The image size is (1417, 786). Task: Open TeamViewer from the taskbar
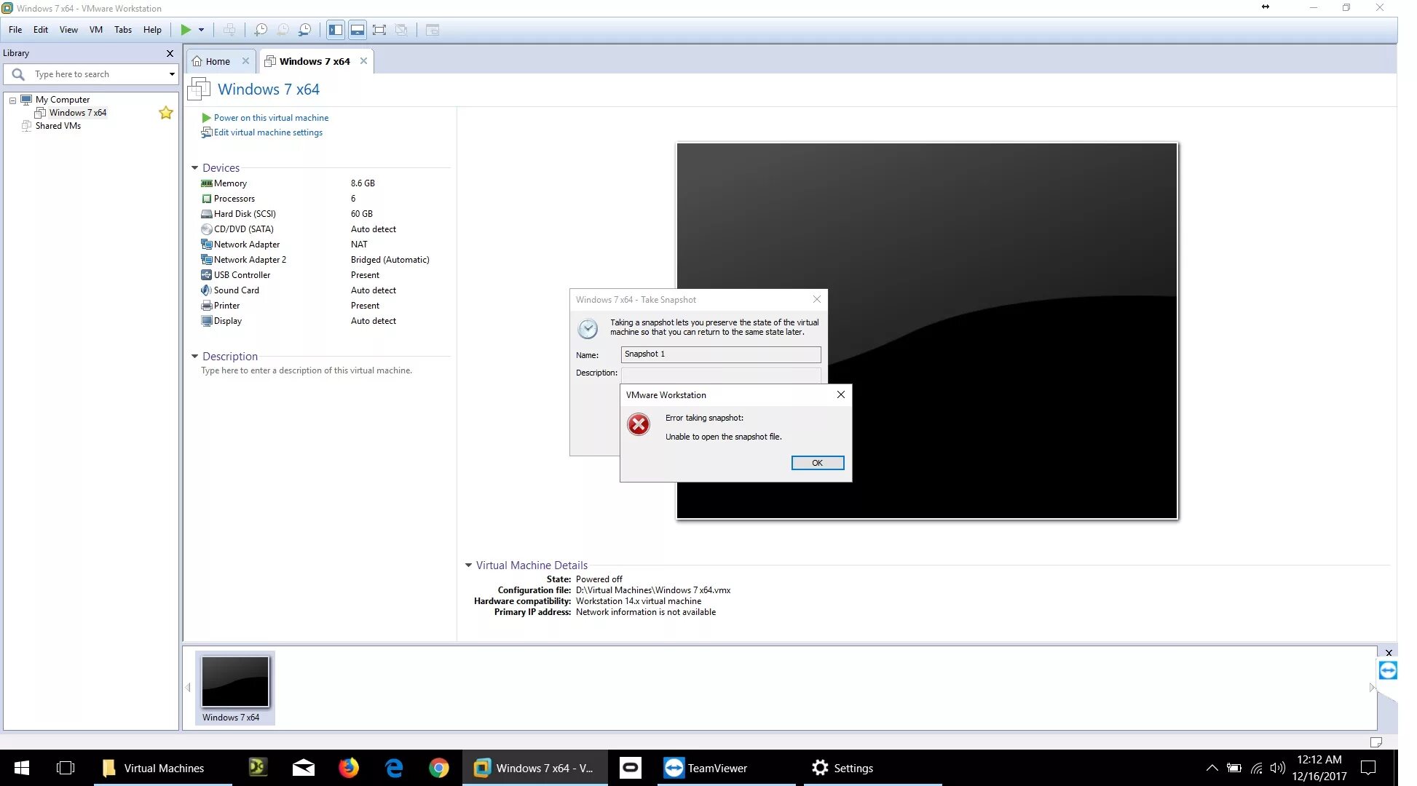point(706,768)
